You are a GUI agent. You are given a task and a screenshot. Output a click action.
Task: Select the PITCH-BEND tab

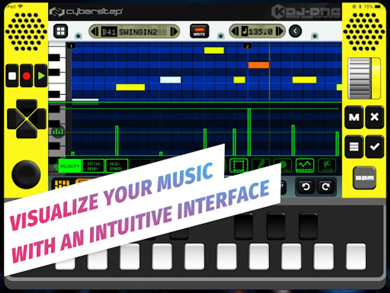tap(93, 166)
